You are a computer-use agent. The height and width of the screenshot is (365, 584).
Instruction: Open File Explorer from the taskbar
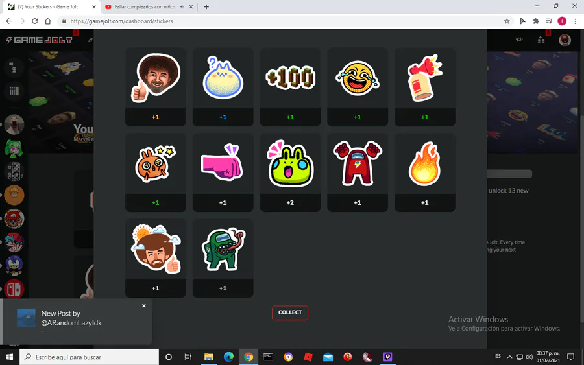[208, 357]
